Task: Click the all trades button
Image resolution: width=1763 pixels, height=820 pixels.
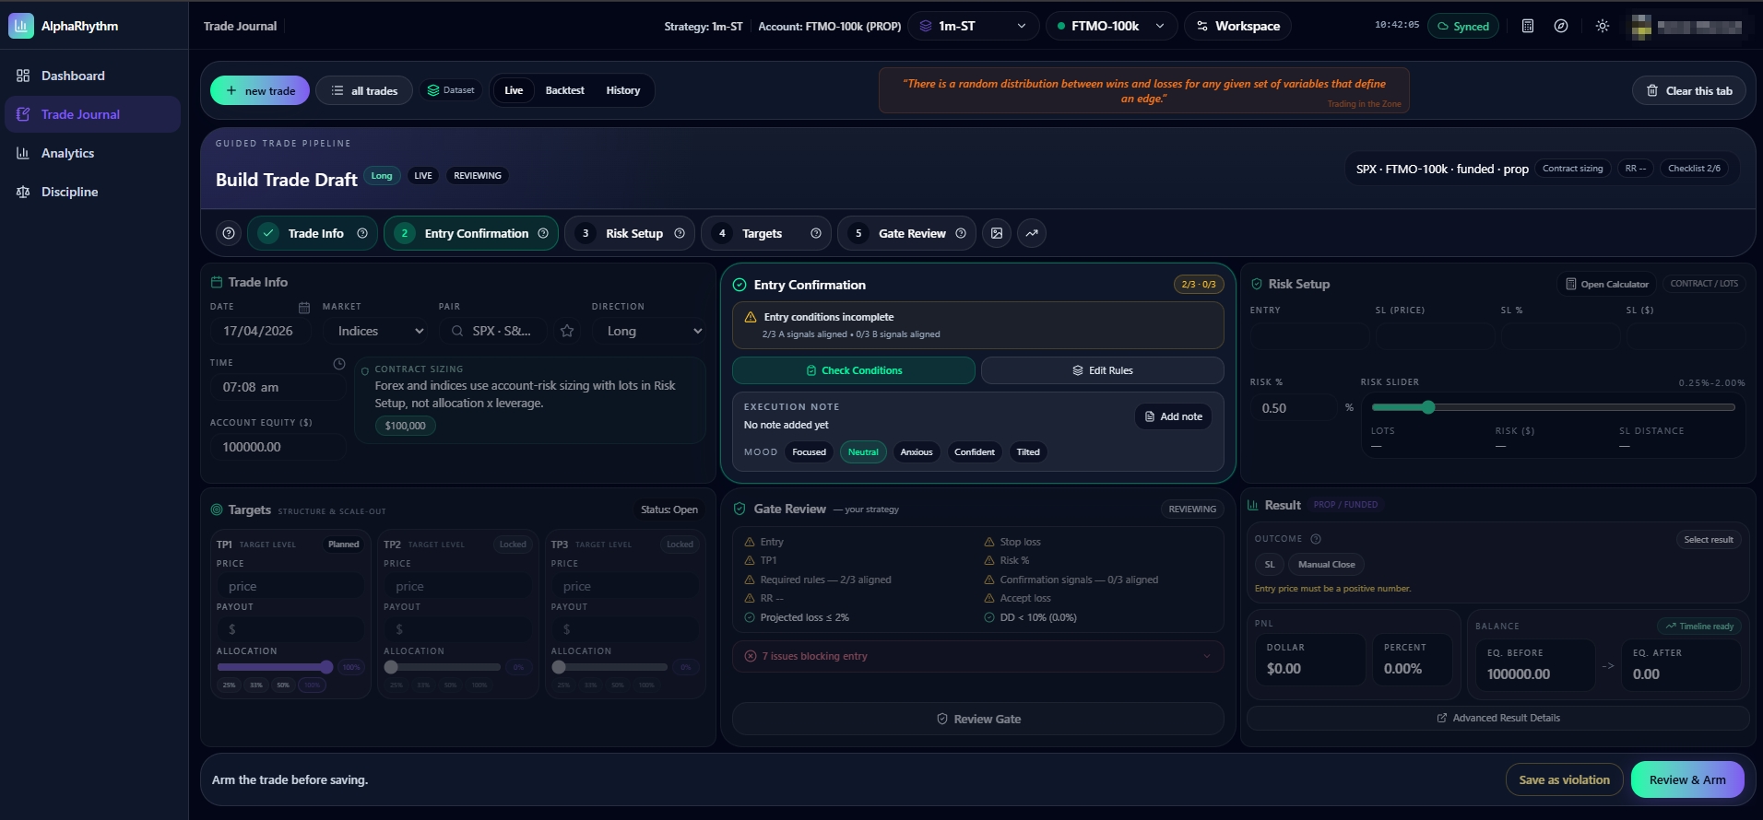Action: click(364, 90)
